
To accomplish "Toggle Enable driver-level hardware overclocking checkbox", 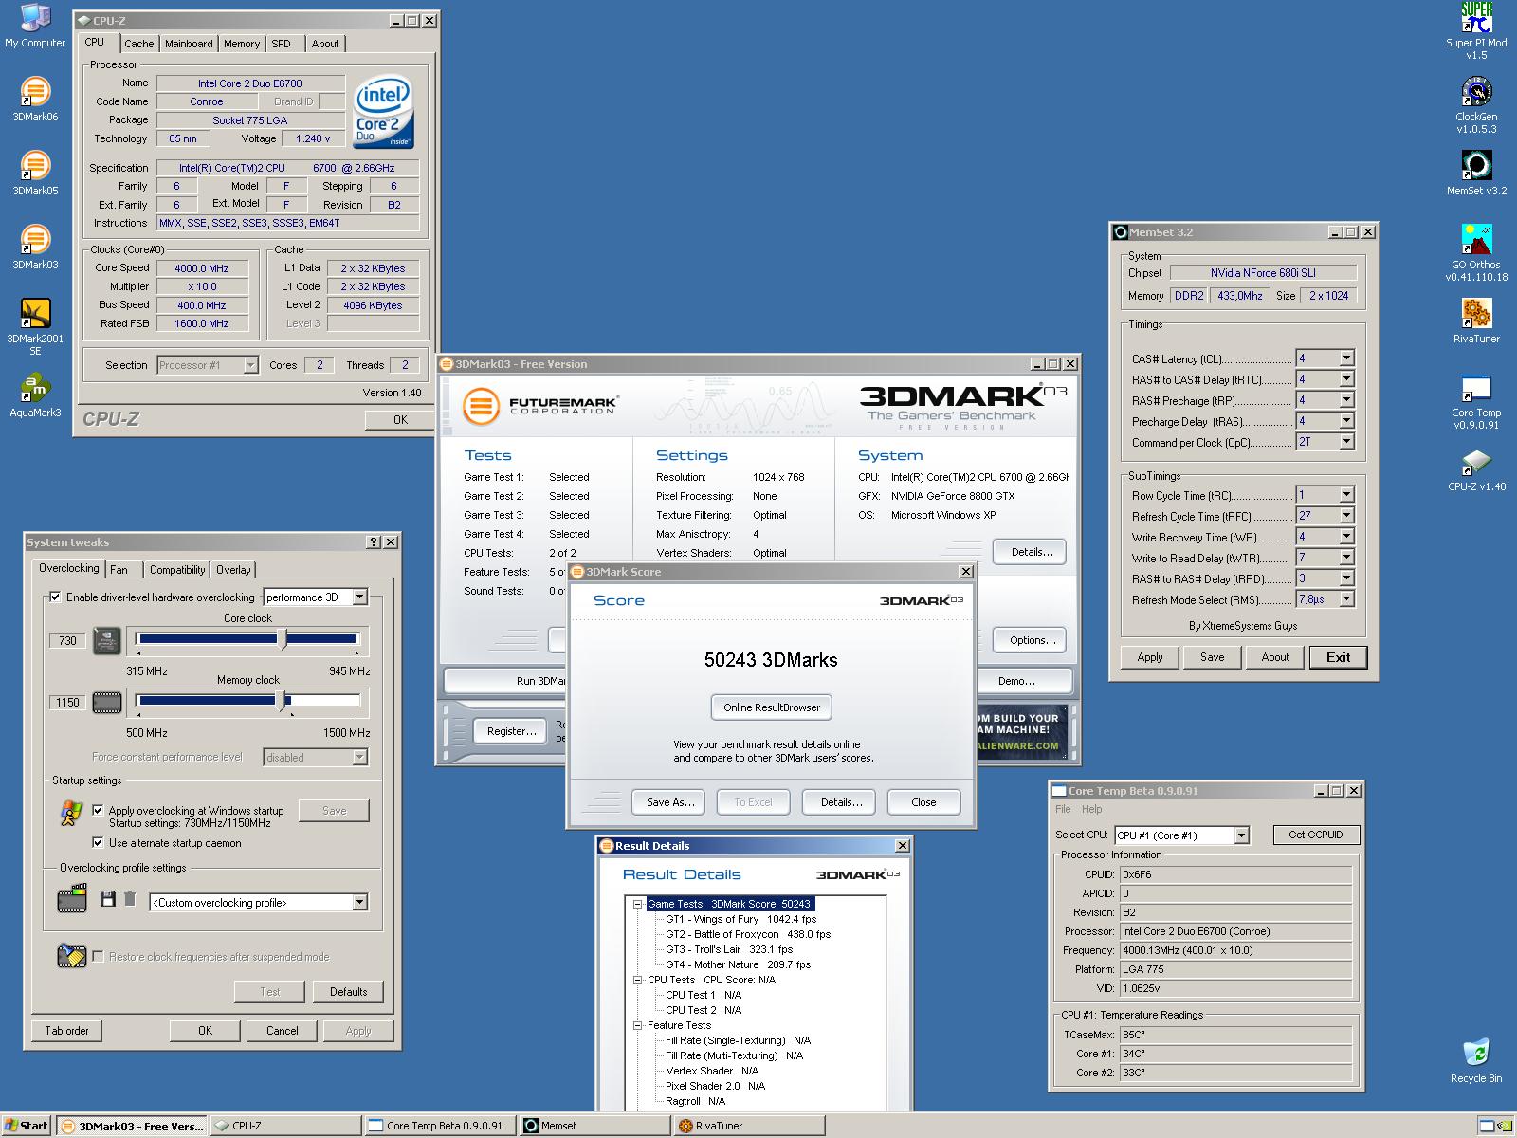I will (x=55, y=597).
